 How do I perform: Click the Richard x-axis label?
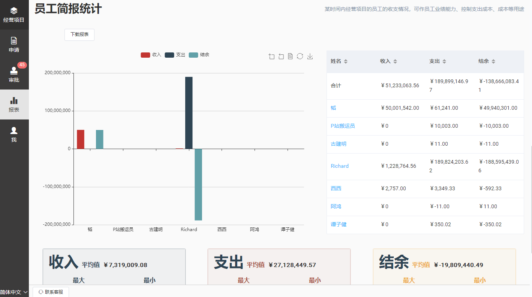(x=189, y=230)
